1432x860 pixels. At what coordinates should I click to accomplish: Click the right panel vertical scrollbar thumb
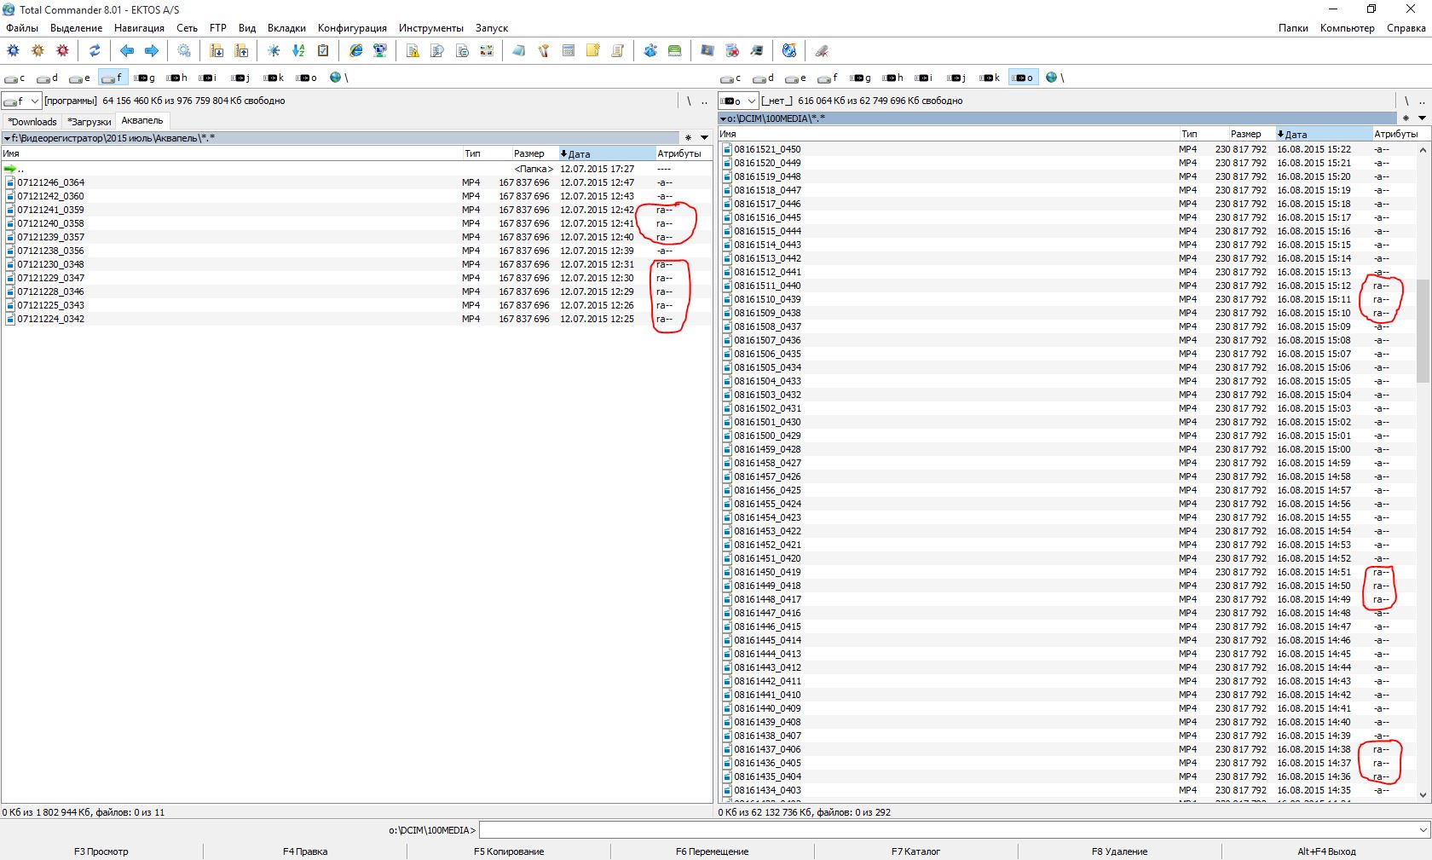point(1423,332)
